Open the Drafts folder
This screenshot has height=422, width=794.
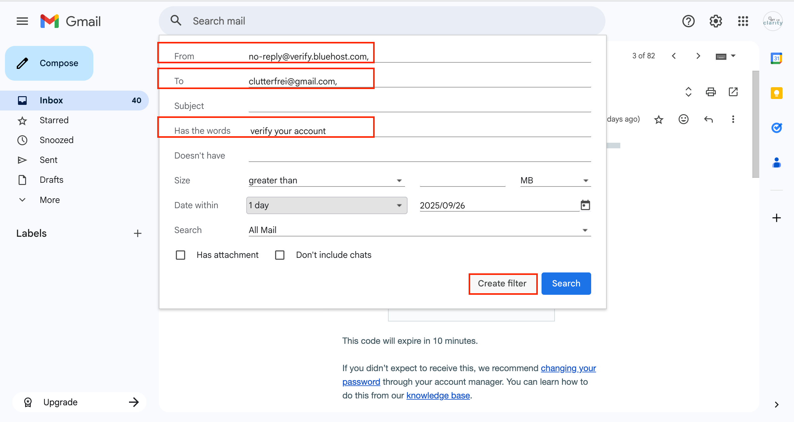click(x=51, y=180)
